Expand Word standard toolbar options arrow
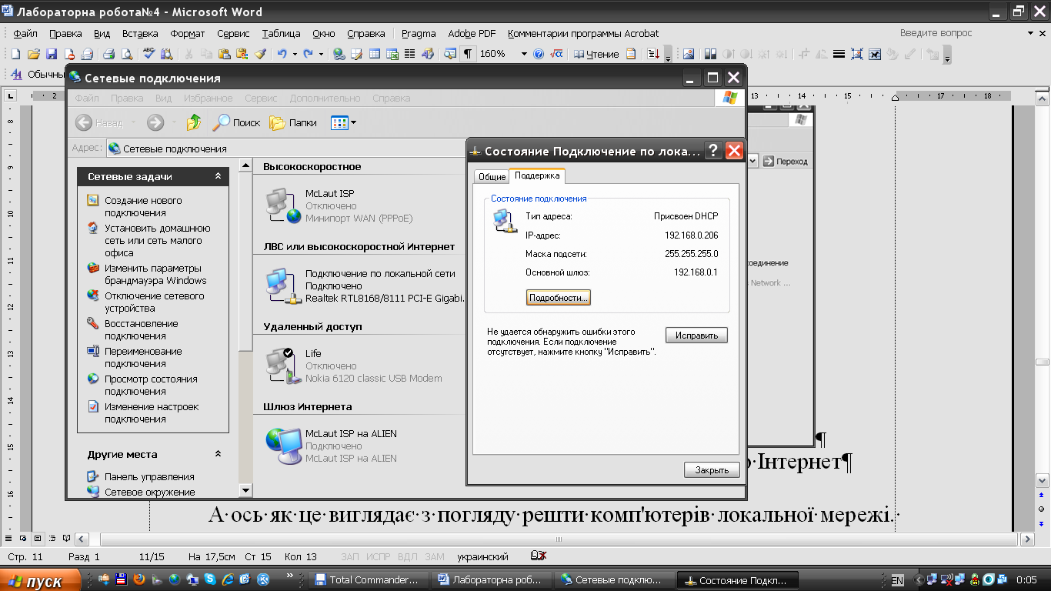The image size is (1051, 591). click(668, 55)
